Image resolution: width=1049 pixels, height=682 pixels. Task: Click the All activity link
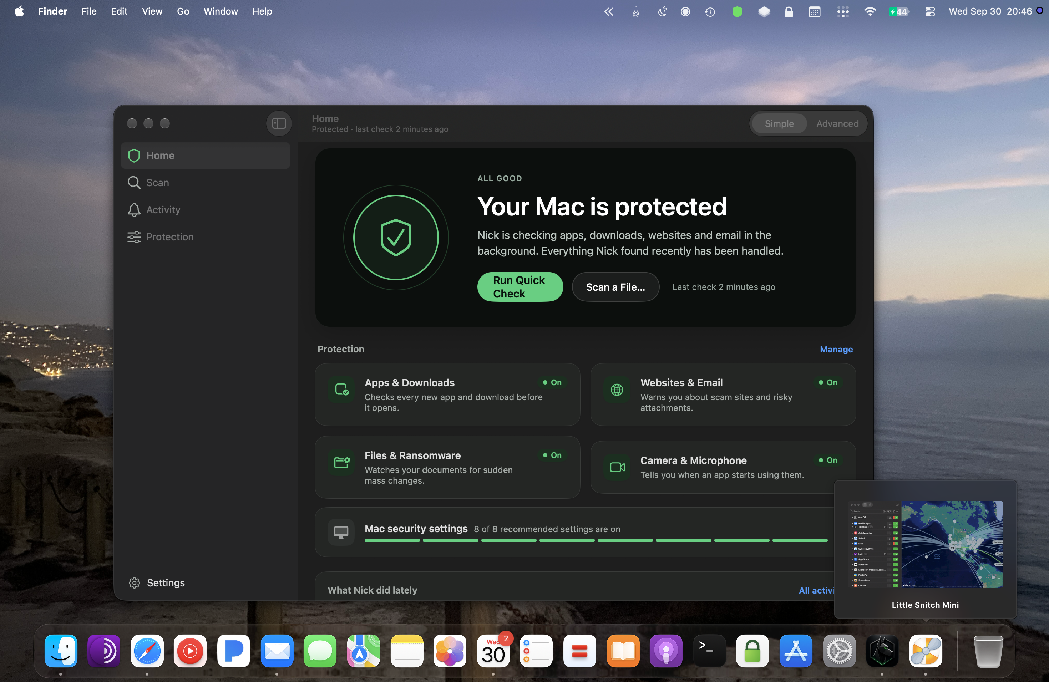coord(816,590)
